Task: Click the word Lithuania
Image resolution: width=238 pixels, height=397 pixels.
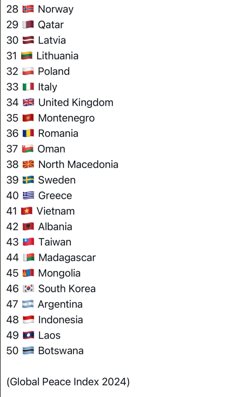Action: (57, 56)
